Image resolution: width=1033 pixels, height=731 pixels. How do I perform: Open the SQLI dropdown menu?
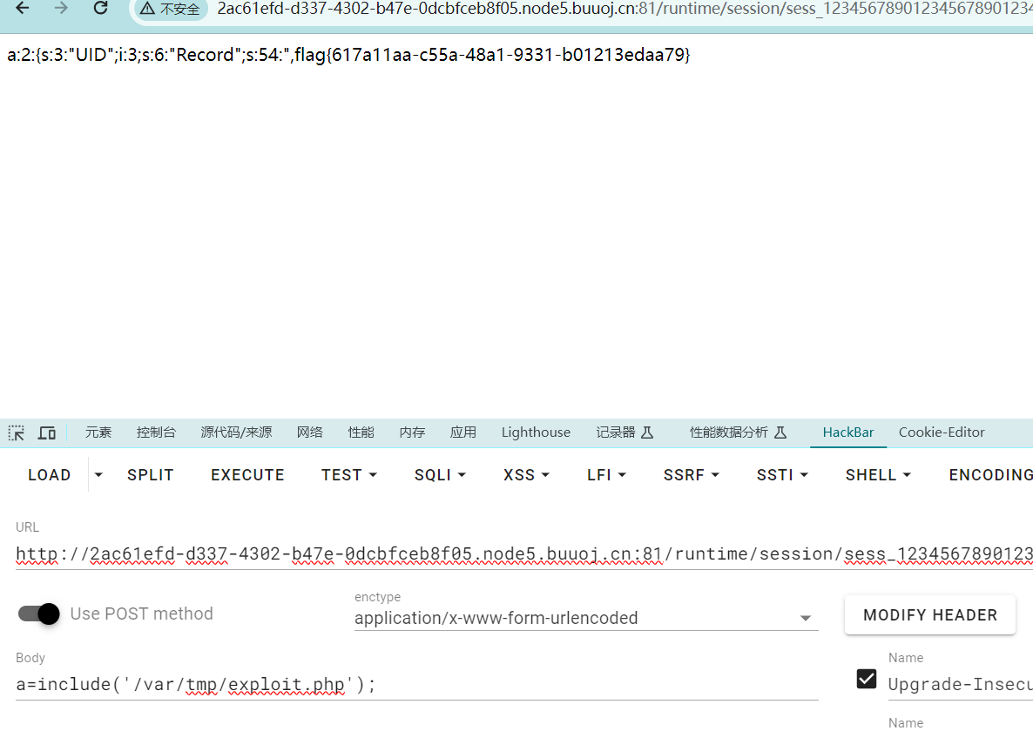click(440, 475)
